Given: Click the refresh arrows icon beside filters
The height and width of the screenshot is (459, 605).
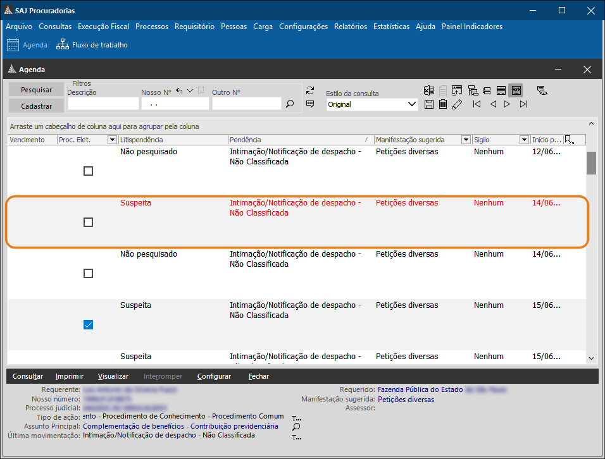Looking at the screenshot, I should click(310, 90).
